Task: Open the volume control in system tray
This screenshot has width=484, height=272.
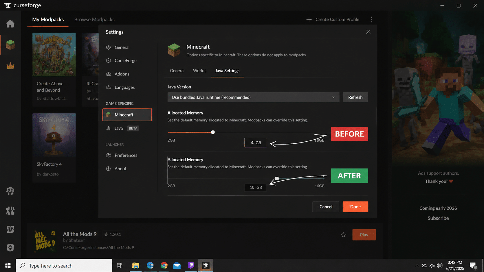Action: tap(440, 266)
